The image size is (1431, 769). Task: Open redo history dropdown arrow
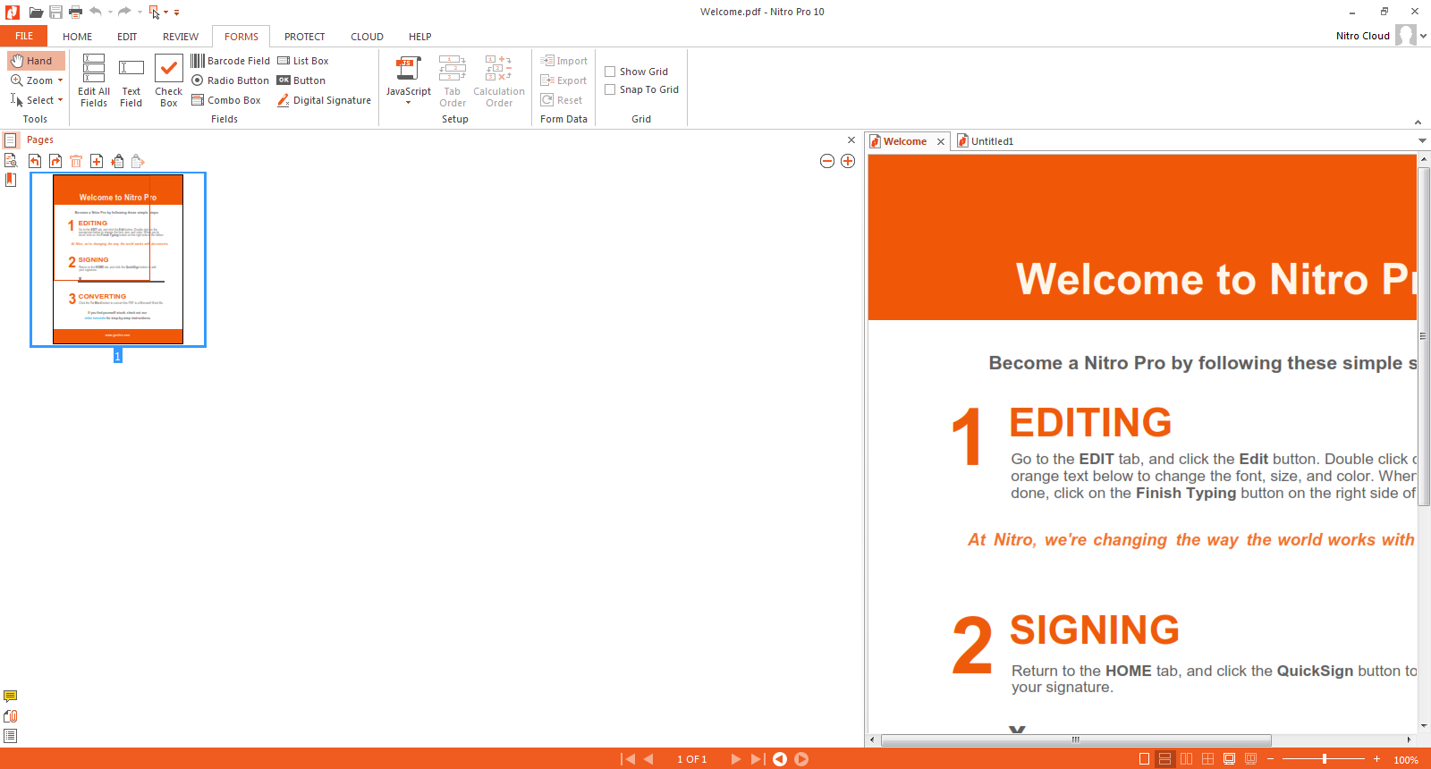click(x=140, y=13)
